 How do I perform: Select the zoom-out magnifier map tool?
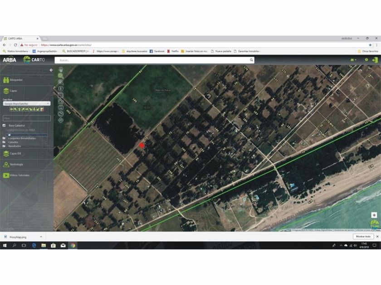[61, 82]
